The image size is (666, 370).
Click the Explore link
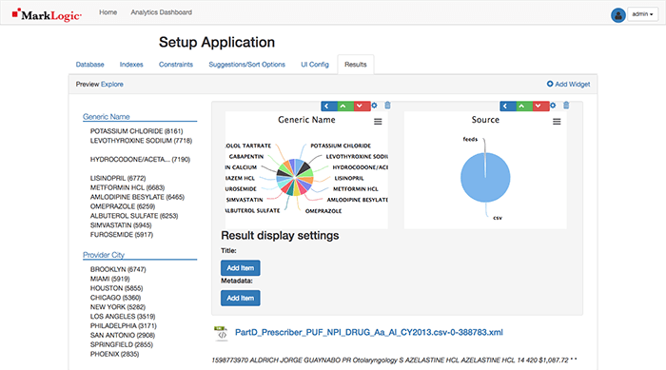pos(112,84)
